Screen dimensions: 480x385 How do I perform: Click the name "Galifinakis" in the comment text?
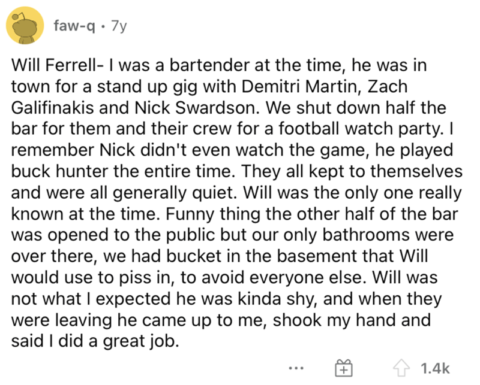pos(52,108)
